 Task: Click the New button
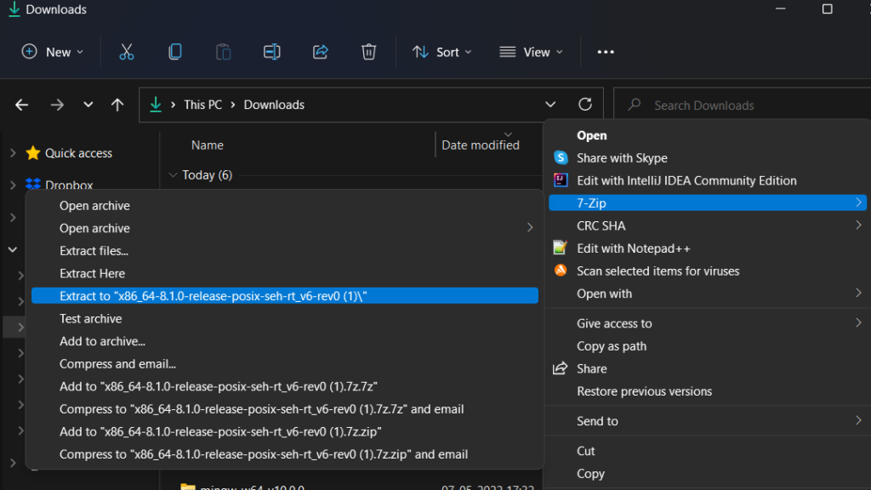coord(53,52)
